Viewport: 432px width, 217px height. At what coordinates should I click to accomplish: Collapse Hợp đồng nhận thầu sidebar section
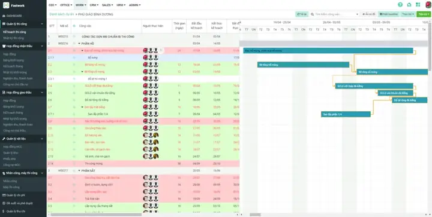(42, 47)
